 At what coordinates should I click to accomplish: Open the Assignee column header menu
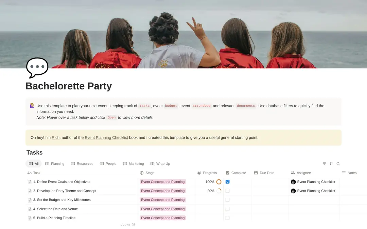coord(301,173)
